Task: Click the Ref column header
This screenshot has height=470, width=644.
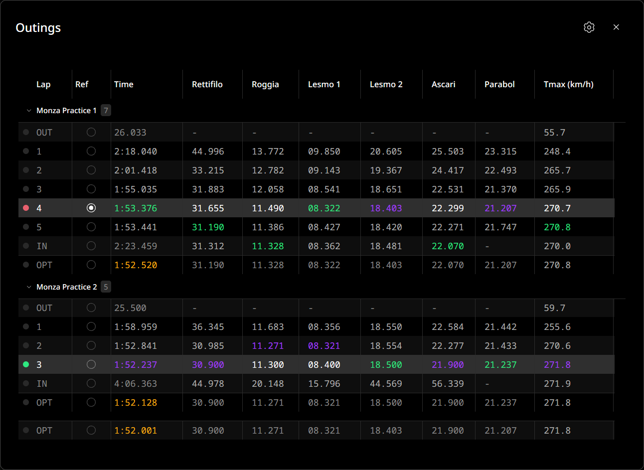Action: [x=82, y=84]
